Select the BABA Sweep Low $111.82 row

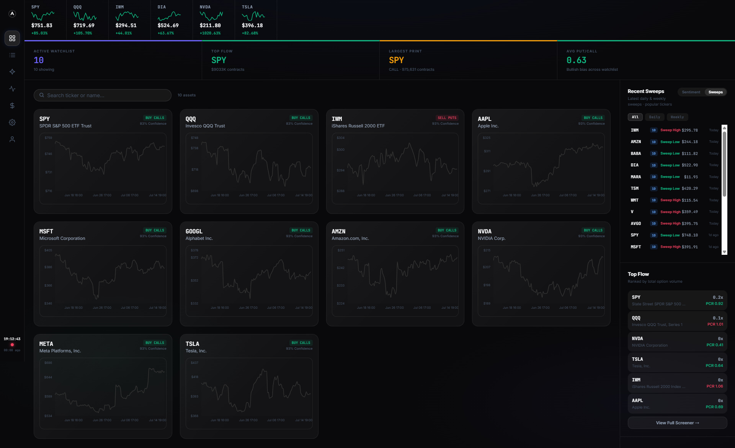click(x=674, y=153)
